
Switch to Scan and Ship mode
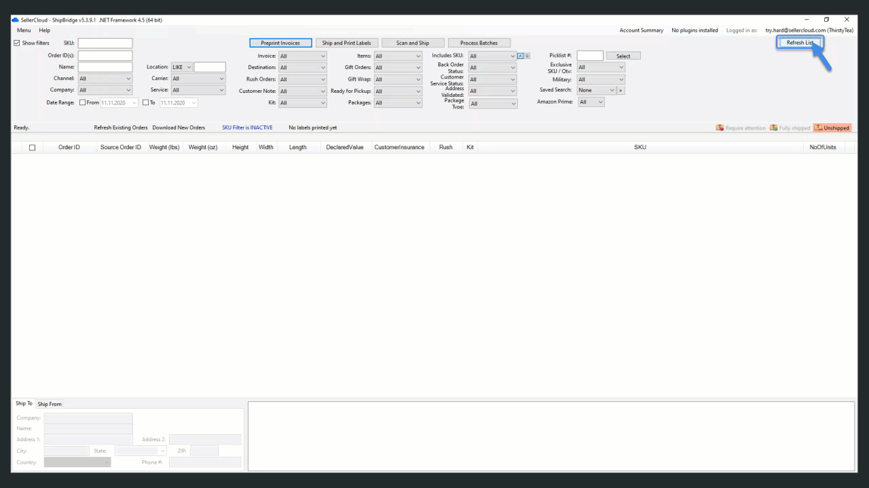point(413,43)
